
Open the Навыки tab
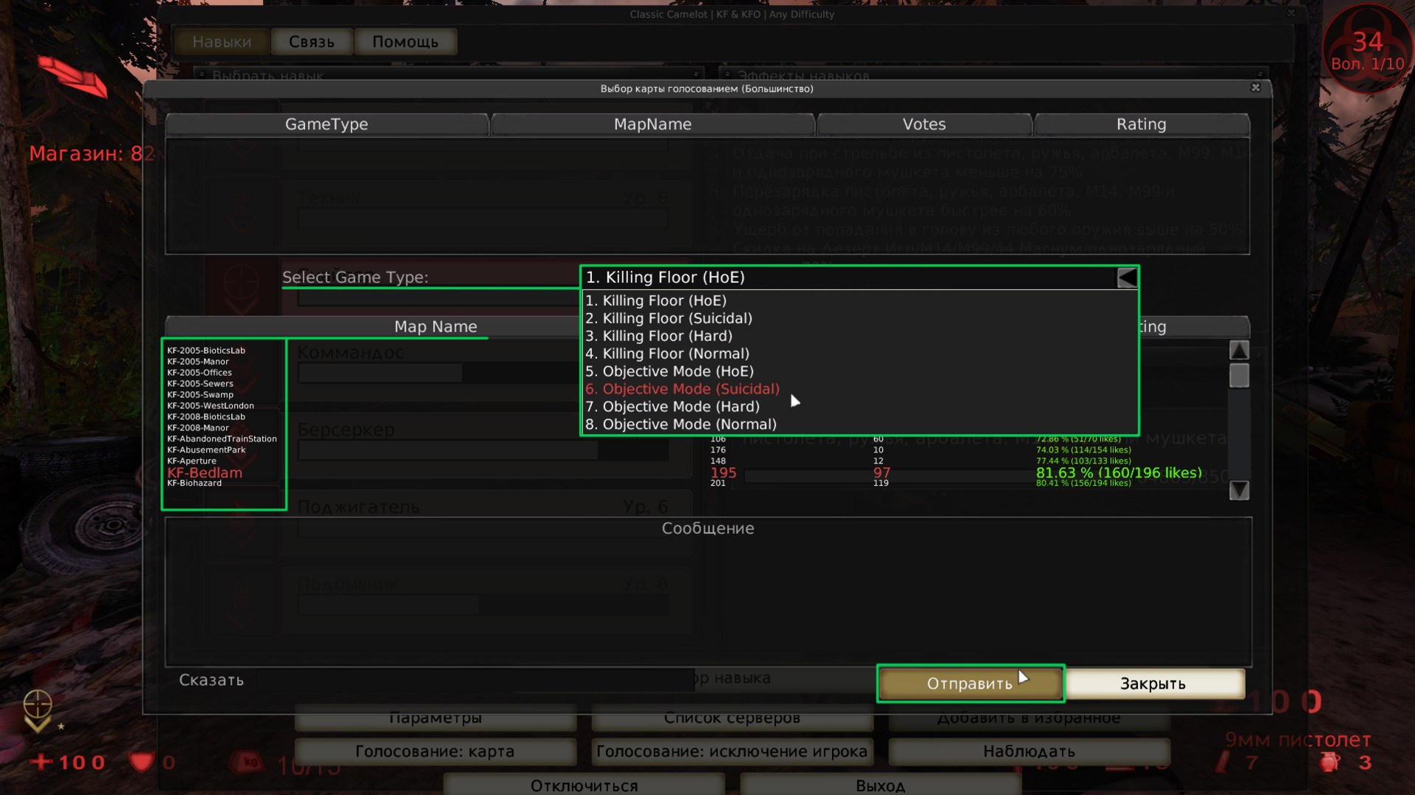tap(222, 42)
